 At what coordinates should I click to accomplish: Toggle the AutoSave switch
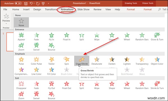pos(18,3)
